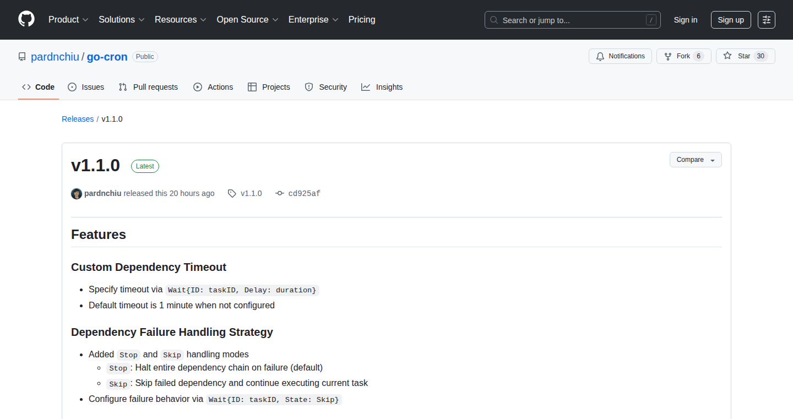Open the go-cron repository link
The height and width of the screenshot is (419, 793).
pos(107,57)
